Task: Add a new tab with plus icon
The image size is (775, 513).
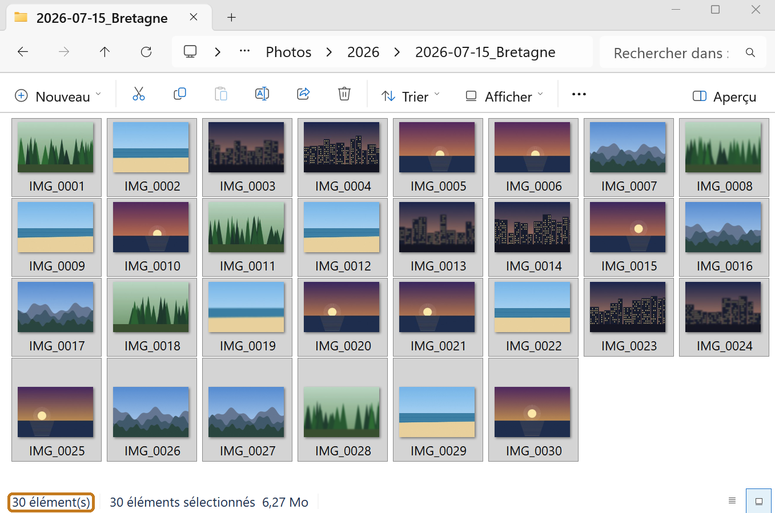Action: click(x=231, y=17)
